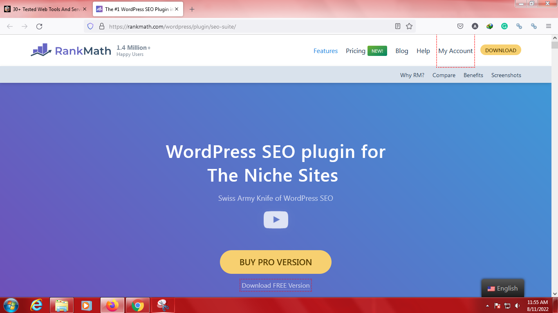Click the yellow DOWNLOAD button
Image resolution: width=558 pixels, height=313 pixels.
(x=500, y=50)
